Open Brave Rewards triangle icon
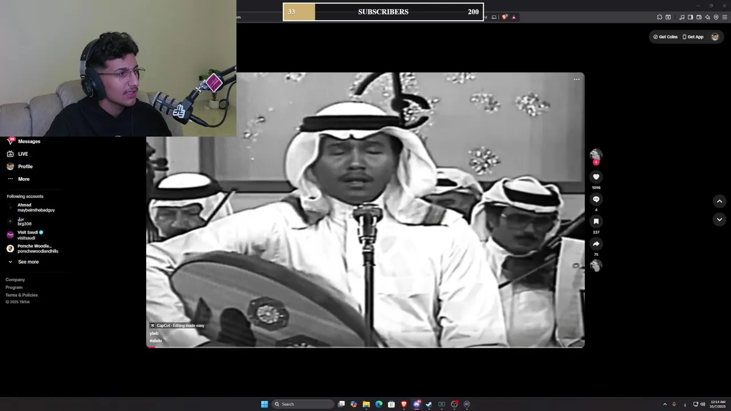 point(514,17)
